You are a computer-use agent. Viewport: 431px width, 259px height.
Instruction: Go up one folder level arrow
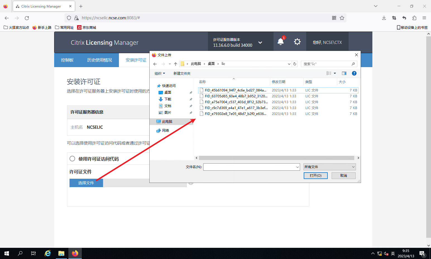click(175, 64)
